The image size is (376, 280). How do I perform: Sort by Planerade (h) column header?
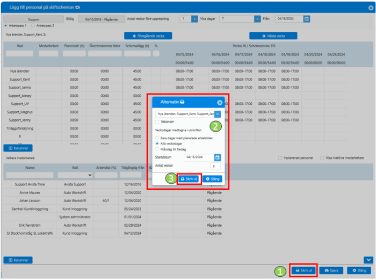[x=74, y=46]
